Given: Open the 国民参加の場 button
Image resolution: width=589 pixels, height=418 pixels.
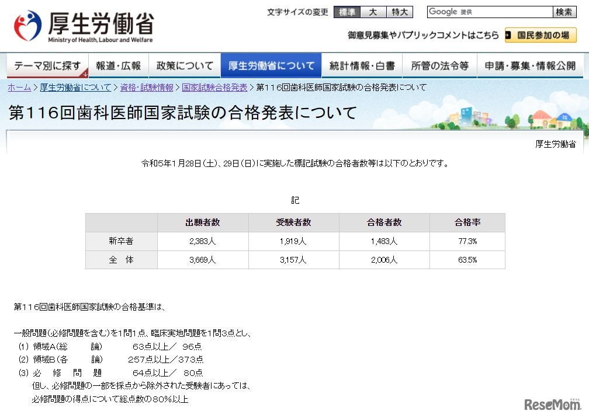Looking at the screenshot, I should coord(541,35).
